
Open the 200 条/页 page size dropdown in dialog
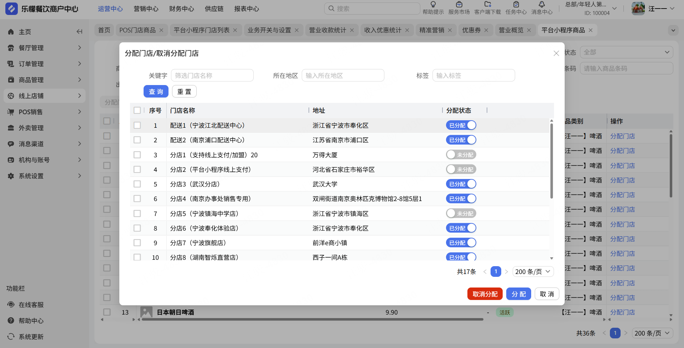click(x=533, y=271)
